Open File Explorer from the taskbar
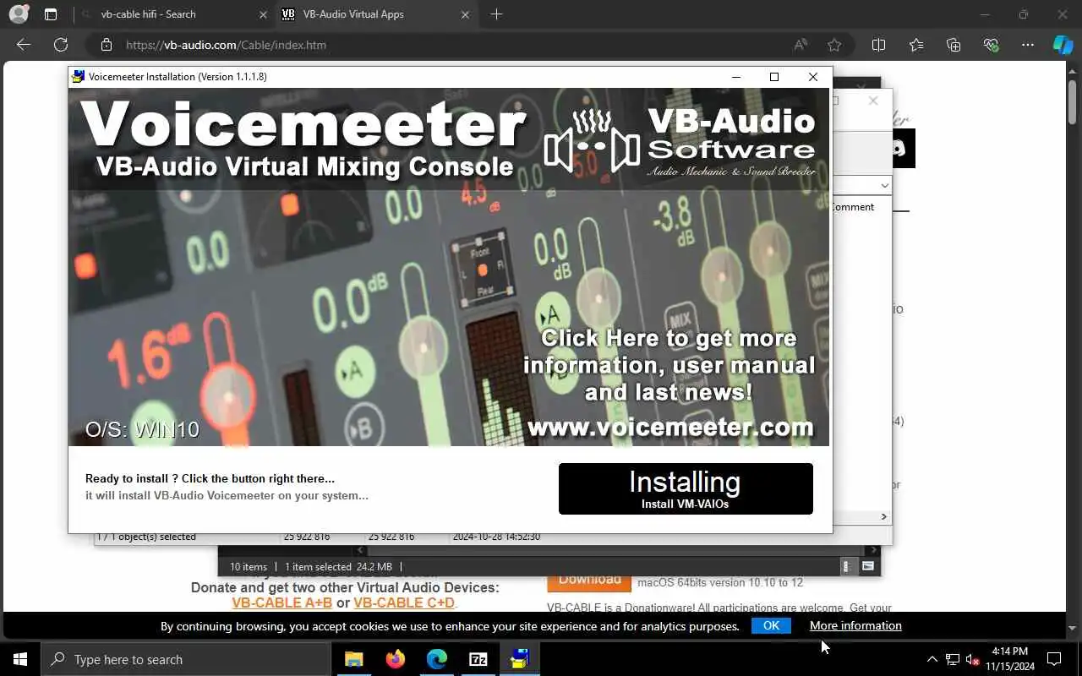This screenshot has width=1082, height=676. (x=354, y=659)
